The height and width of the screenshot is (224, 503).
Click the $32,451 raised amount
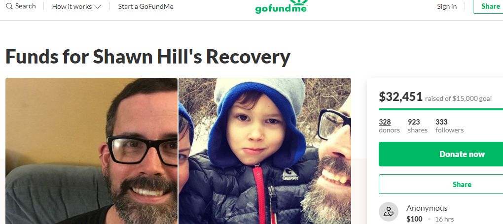click(400, 96)
